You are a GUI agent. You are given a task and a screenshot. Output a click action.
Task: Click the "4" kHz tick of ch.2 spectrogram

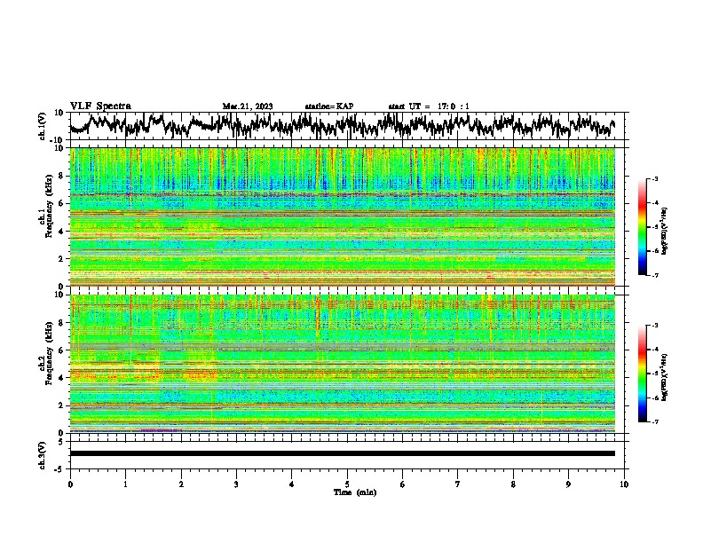[x=61, y=378]
